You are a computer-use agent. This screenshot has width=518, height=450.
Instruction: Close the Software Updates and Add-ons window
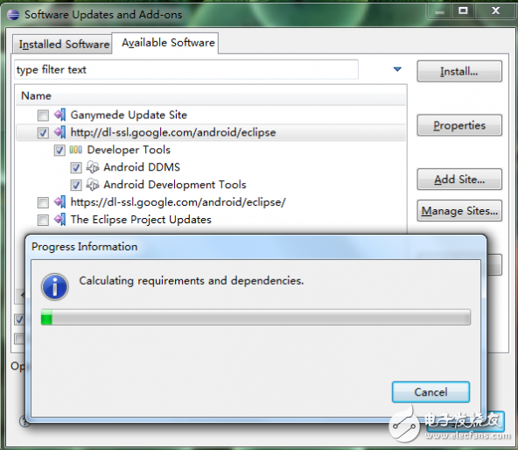495,11
